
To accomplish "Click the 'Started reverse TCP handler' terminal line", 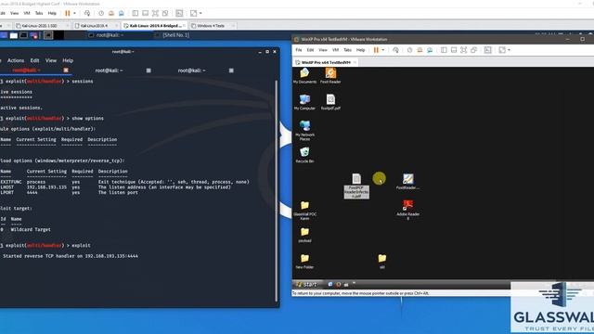I will click(x=71, y=256).
